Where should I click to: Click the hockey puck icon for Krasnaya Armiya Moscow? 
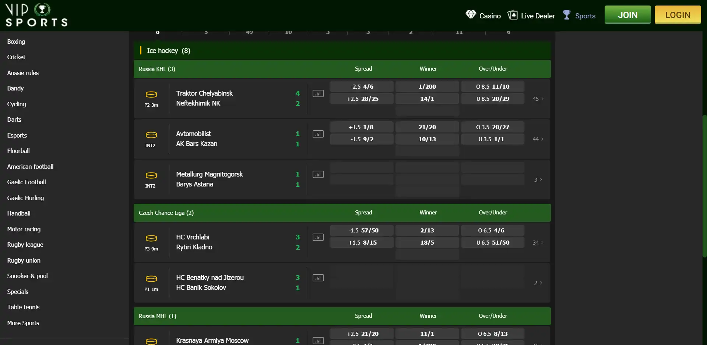click(x=151, y=341)
